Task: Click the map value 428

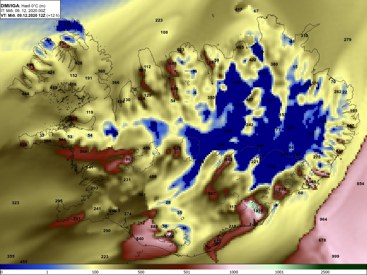Action: pos(79,63)
